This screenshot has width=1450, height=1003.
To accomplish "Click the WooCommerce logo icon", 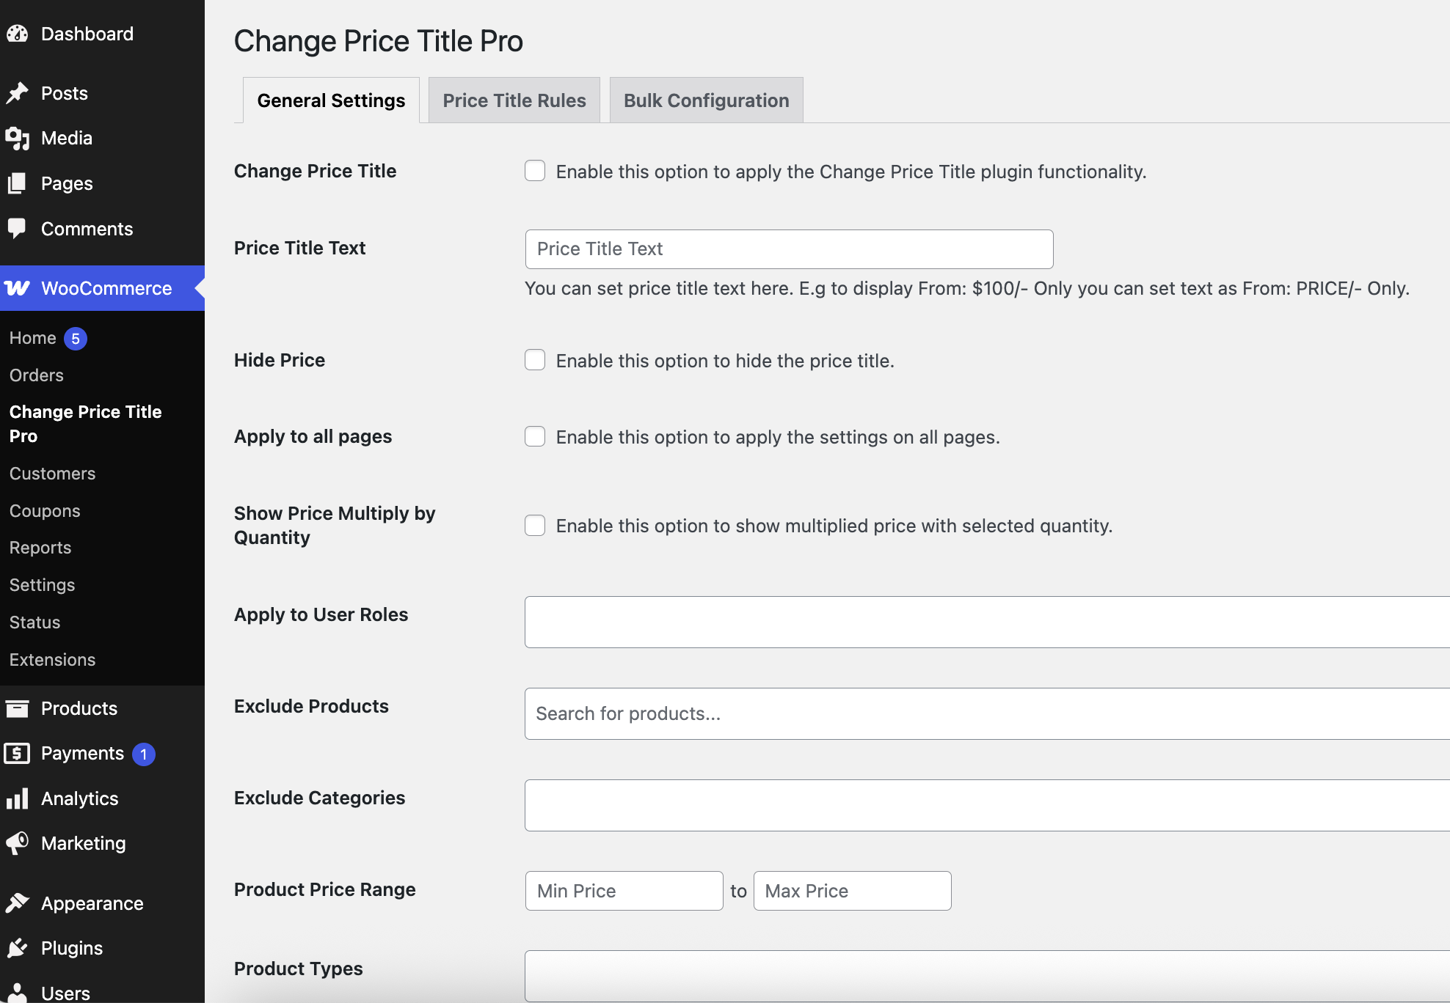I will click(x=18, y=288).
